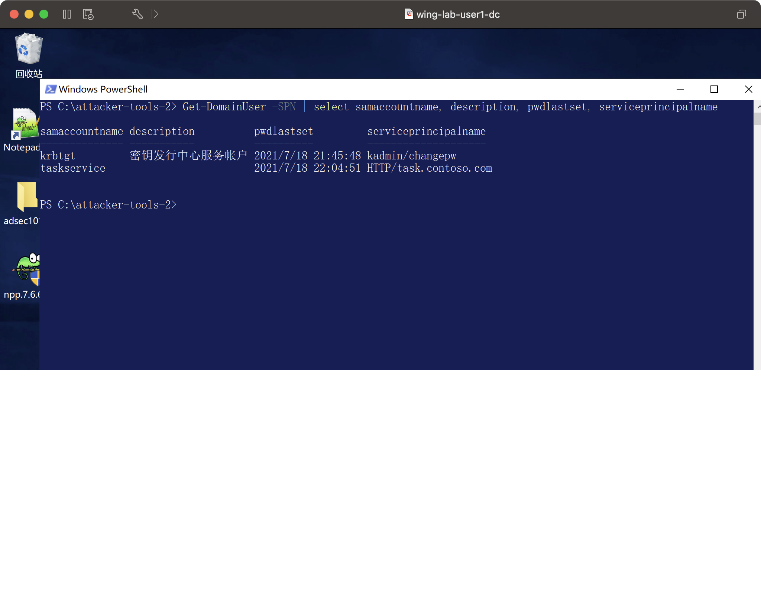Click the select keyword in command
This screenshot has width=761, height=599.
[x=331, y=107]
